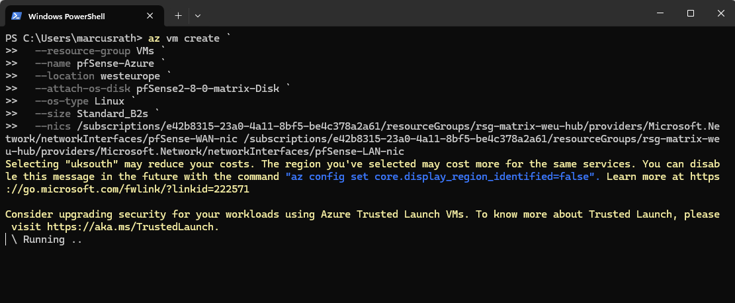This screenshot has width=735, height=303.
Task: Click the --nics parameter
Action: (53, 126)
